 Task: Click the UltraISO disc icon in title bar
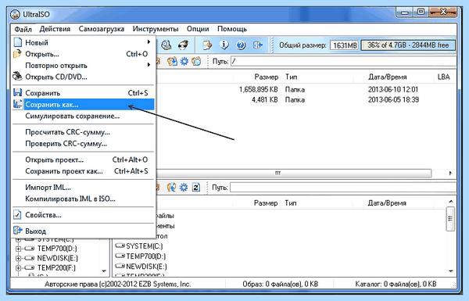click(15, 14)
